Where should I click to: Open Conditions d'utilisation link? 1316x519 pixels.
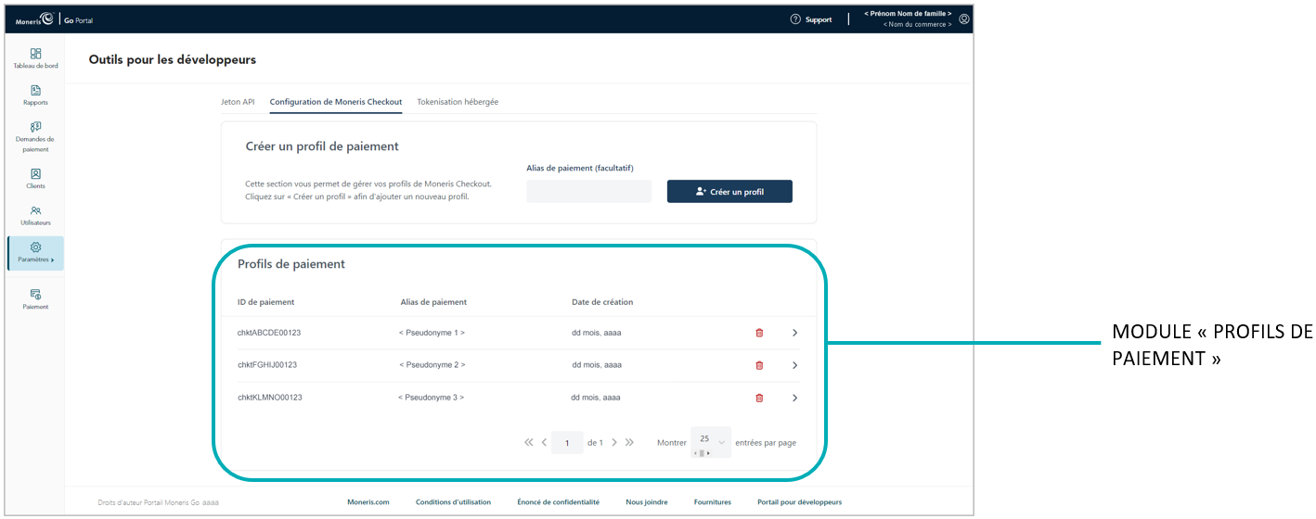coord(453,502)
